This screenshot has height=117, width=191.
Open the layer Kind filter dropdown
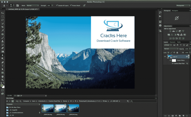click(168, 45)
